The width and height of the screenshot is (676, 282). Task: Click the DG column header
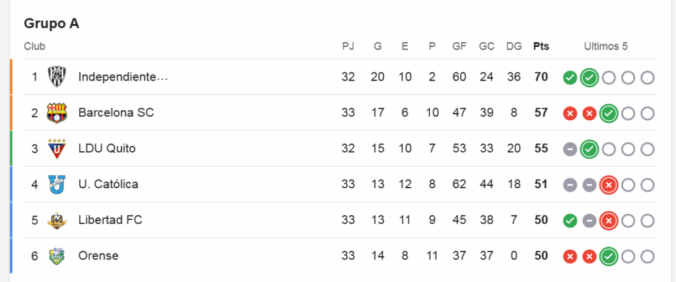tap(514, 46)
